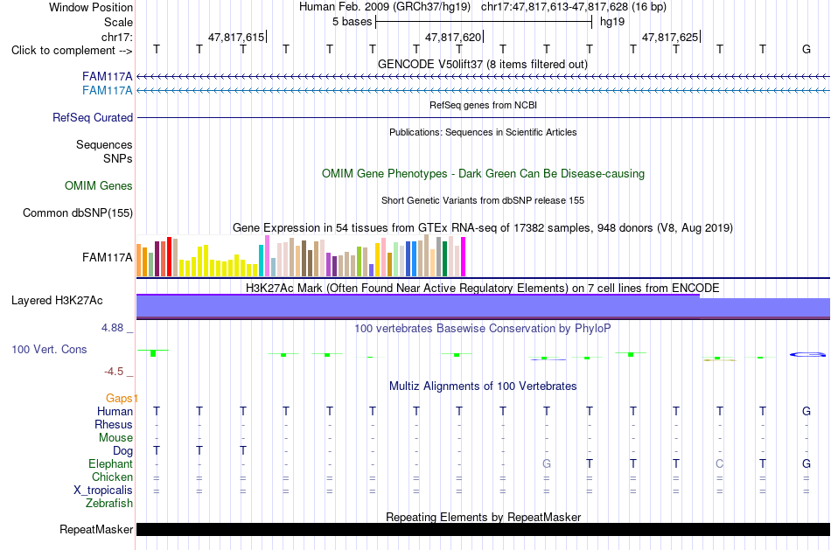The height and width of the screenshot is (550, 831).
Task: Click the genome position chr17:47,817,613-47,817,628 text
Action: coord(574,7)
